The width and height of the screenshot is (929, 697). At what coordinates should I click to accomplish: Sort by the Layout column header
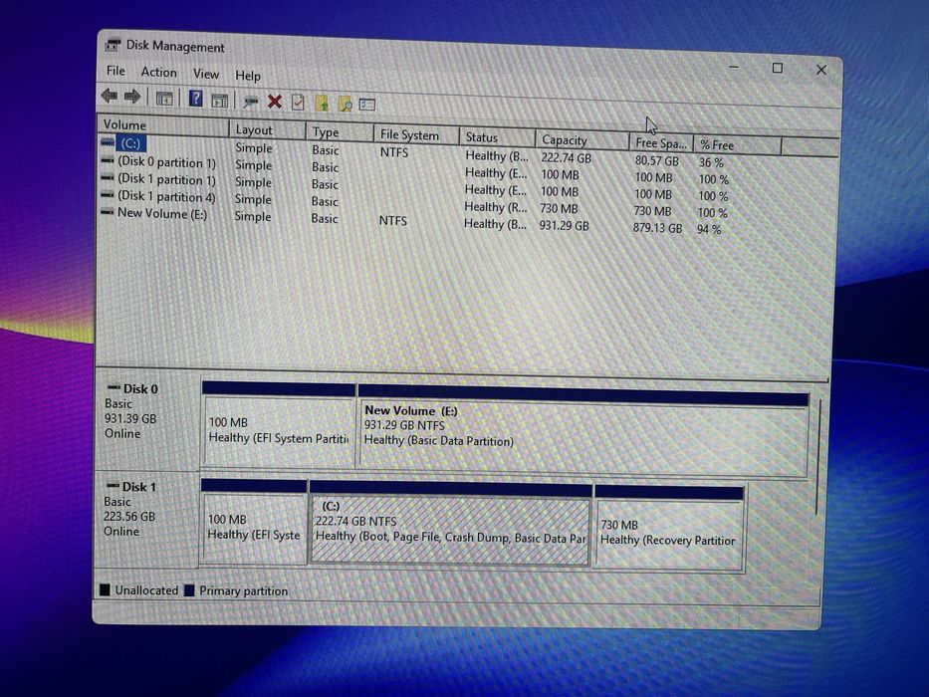[267, 129]
